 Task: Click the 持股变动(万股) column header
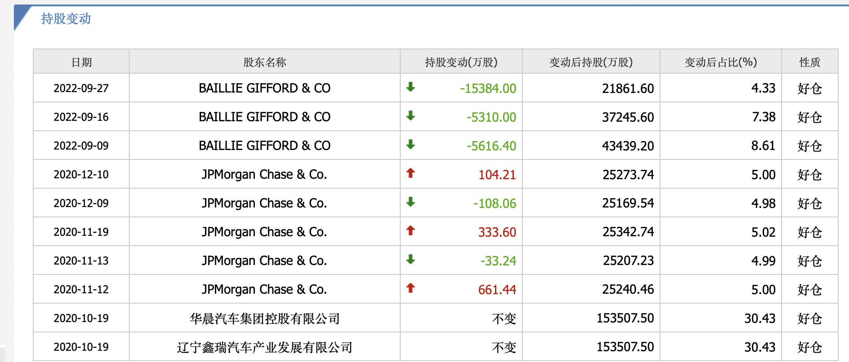(461, 62)
